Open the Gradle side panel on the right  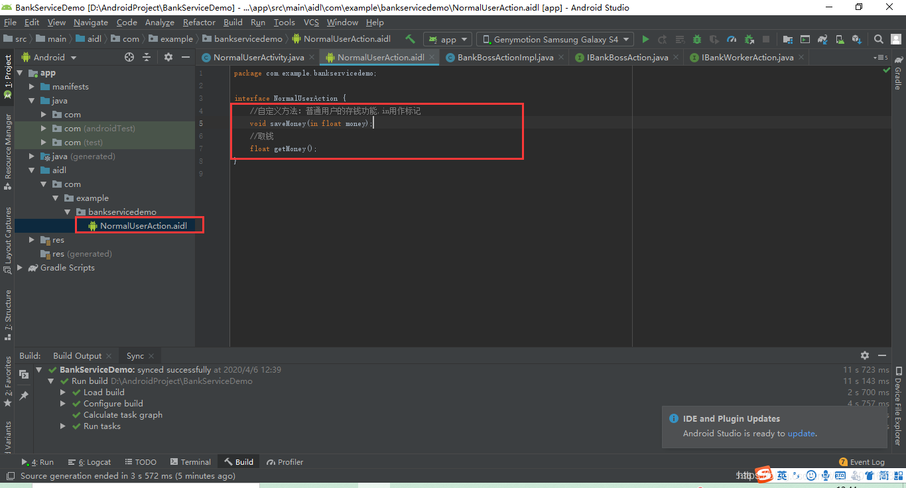pyautogui.click(x=898, y=74)
